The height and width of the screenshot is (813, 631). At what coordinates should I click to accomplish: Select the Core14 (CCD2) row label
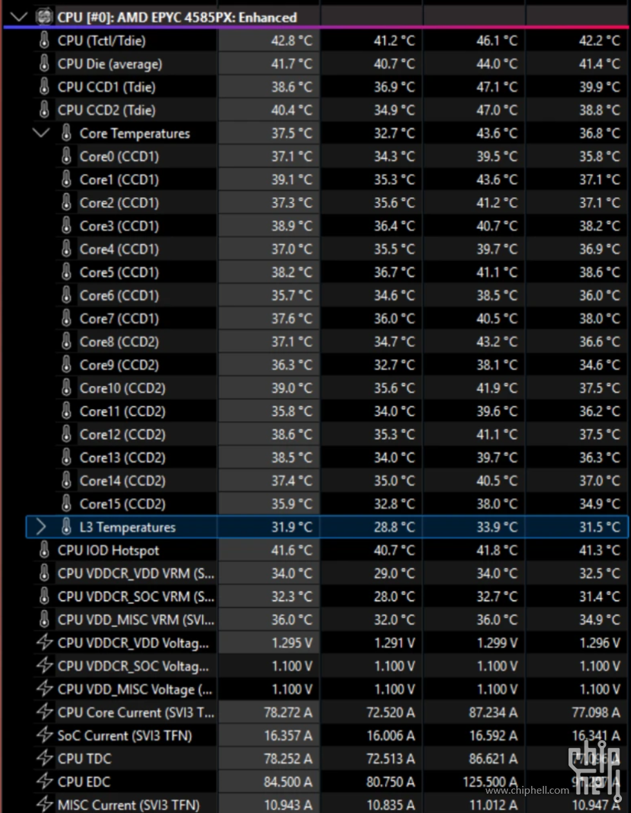[122, 481]
